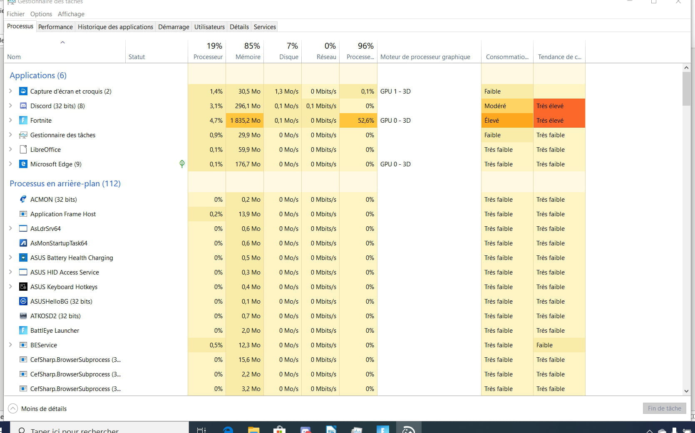The image size is (695, 433).
Task: Sort by the Statut column header
Action: pos(156,51)
